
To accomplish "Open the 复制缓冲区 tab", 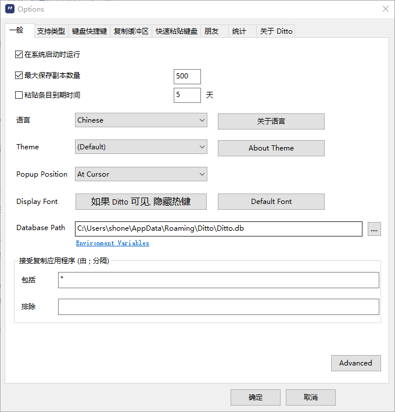I will 131,31.
